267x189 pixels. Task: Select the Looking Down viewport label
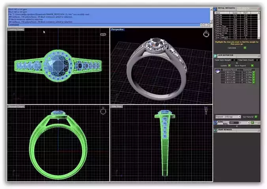(x=16, y=30)
